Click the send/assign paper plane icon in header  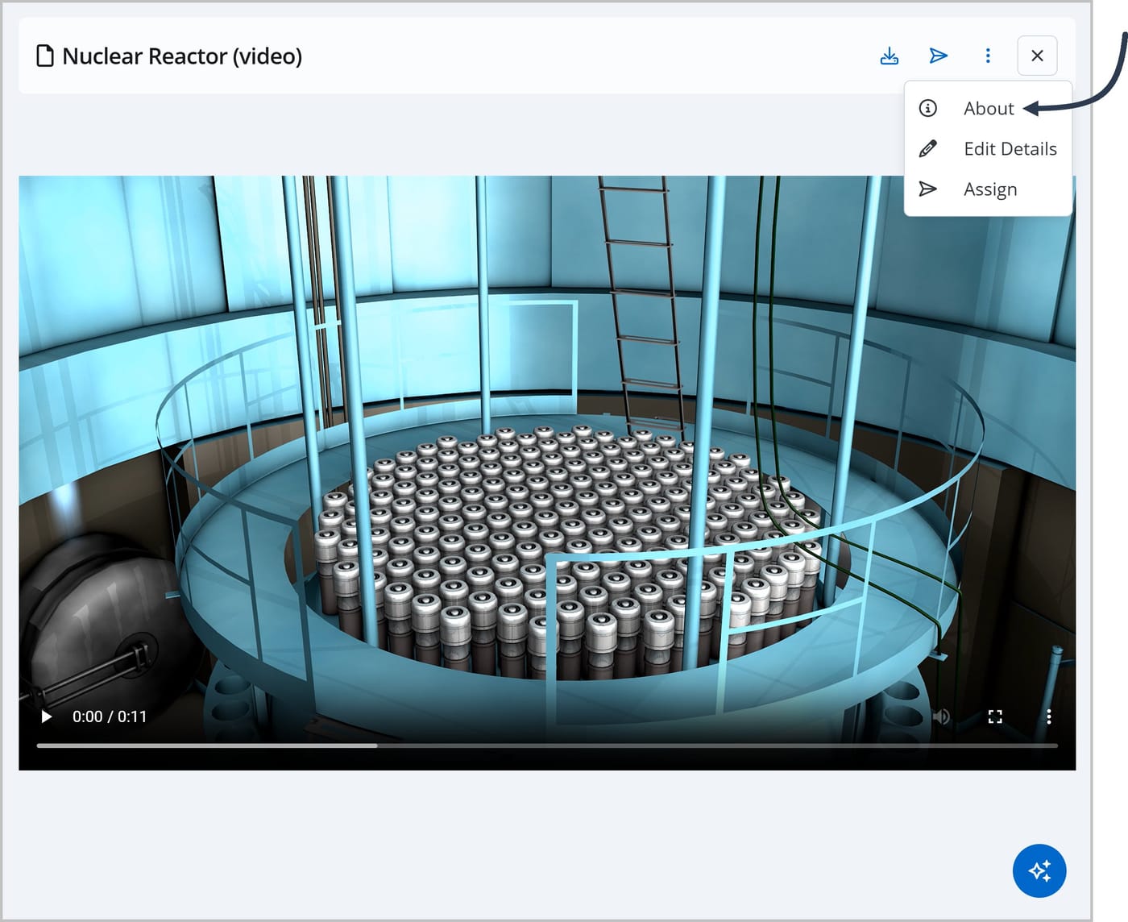pos(938,56)
